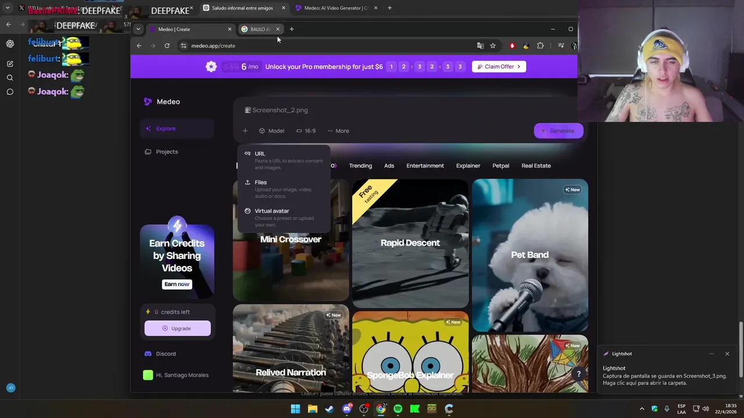Viewport: 744px width, 418px height.
Task: Select the Entertainment category tab
Action: (x=425, y=165)
